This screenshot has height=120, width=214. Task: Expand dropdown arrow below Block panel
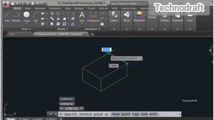(127, 29)
